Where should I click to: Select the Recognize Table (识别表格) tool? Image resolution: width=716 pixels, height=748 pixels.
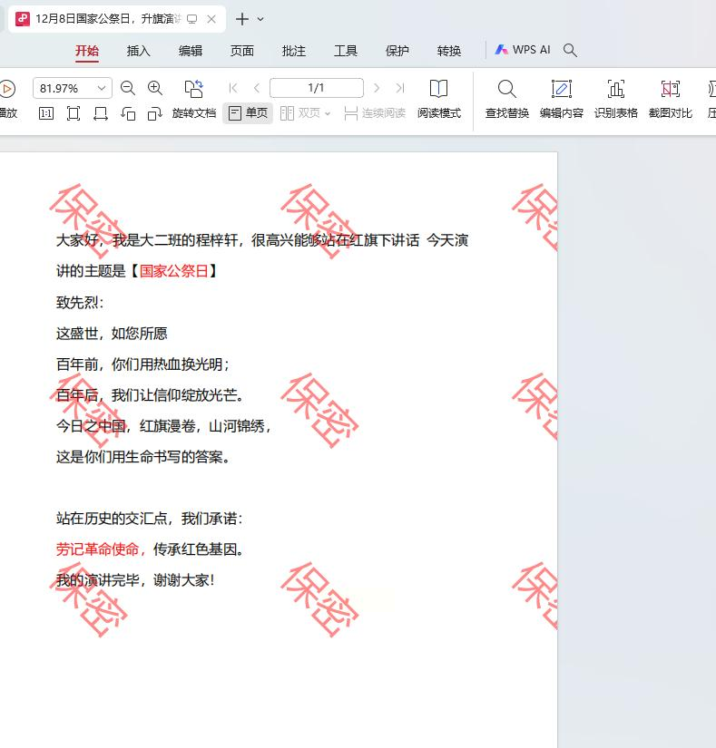615,99
